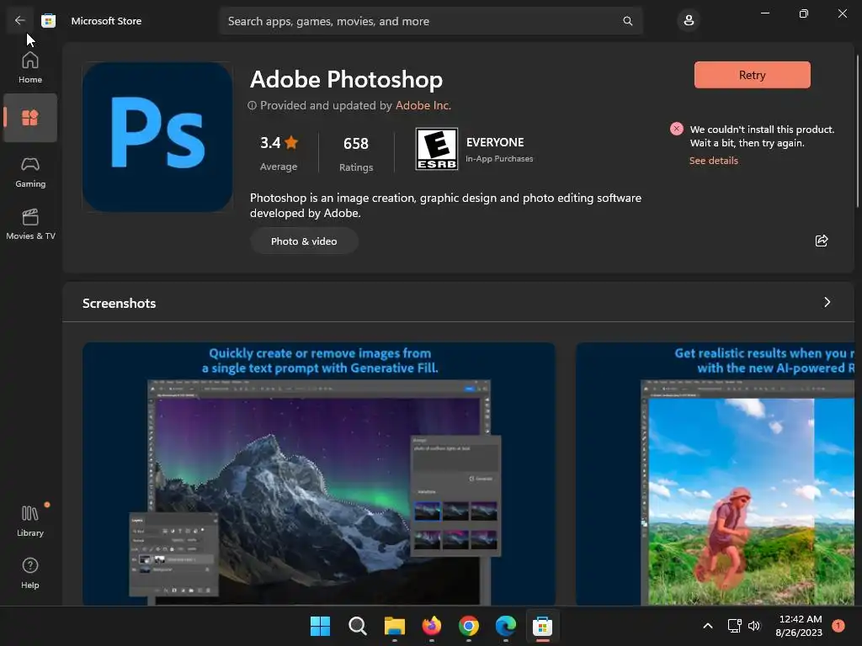Open Help in the sidebar
Screen dimensions: 862x646
(x=30, y=573)
